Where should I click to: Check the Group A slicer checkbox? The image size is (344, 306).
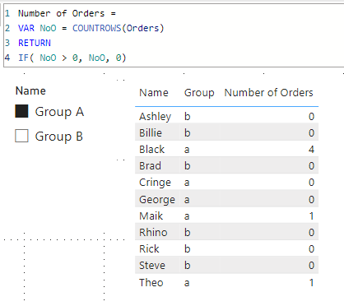pyautogui.click(x=21, y=111)
